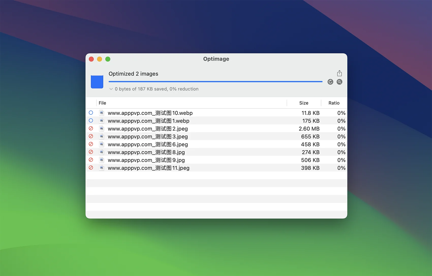Select file name www.apppvp.com_测试图6.jpeg

pos(148,144)
